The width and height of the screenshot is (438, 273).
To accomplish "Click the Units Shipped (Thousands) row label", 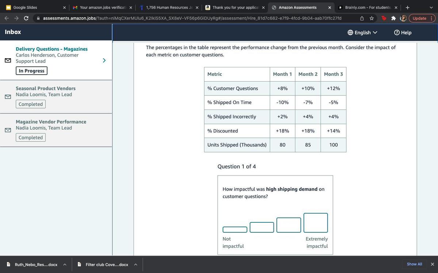I will (237, 145).
